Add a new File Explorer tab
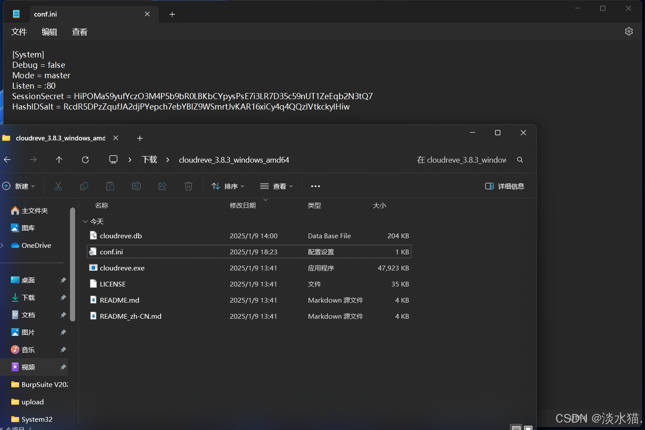 pyautogui.click(x=139, y=138)
